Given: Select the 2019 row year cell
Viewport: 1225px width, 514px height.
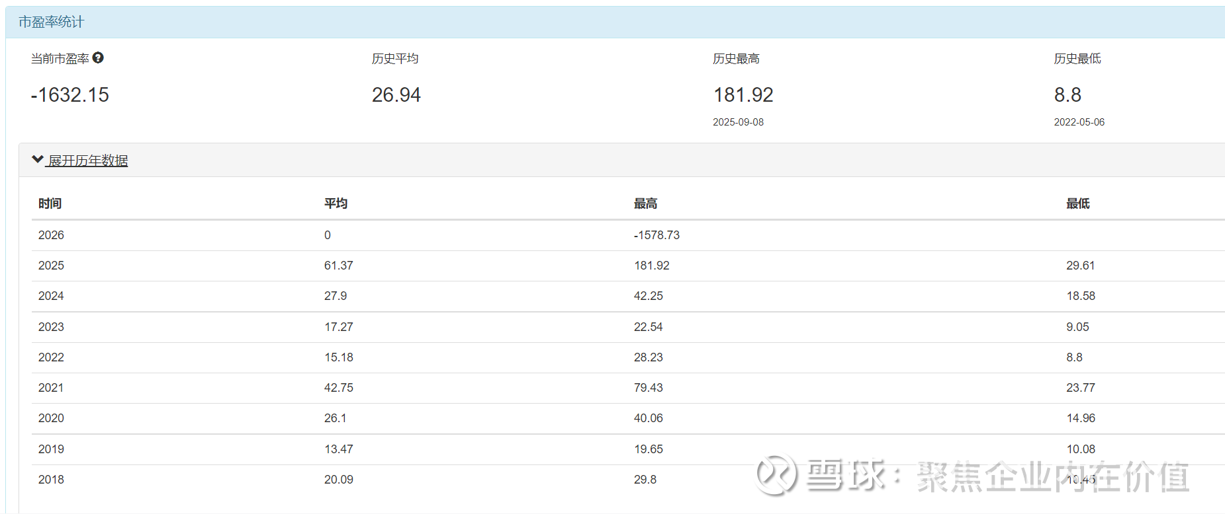Looking at the screenshot, I should coord(51,449).
